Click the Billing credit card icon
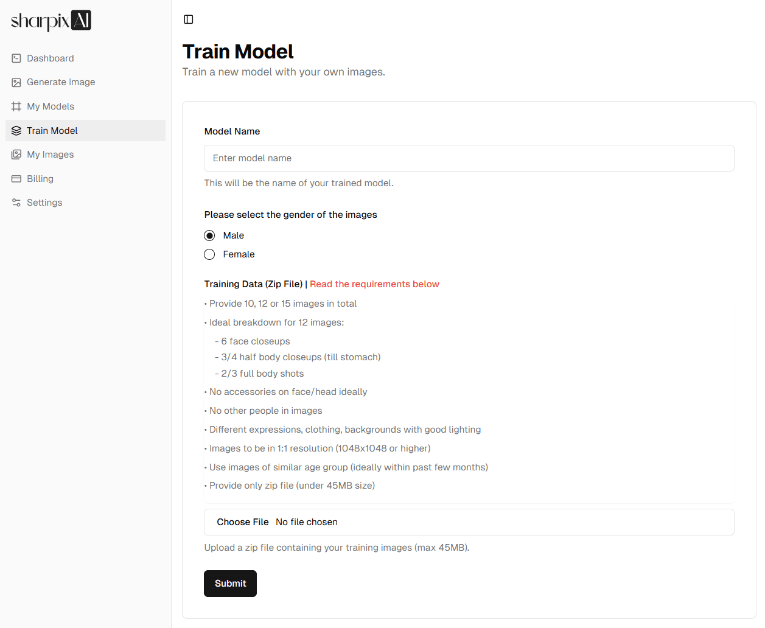Image resolution: width=765 pixels, height=628 pixels. pyautogui.click(x=16, y=179)
